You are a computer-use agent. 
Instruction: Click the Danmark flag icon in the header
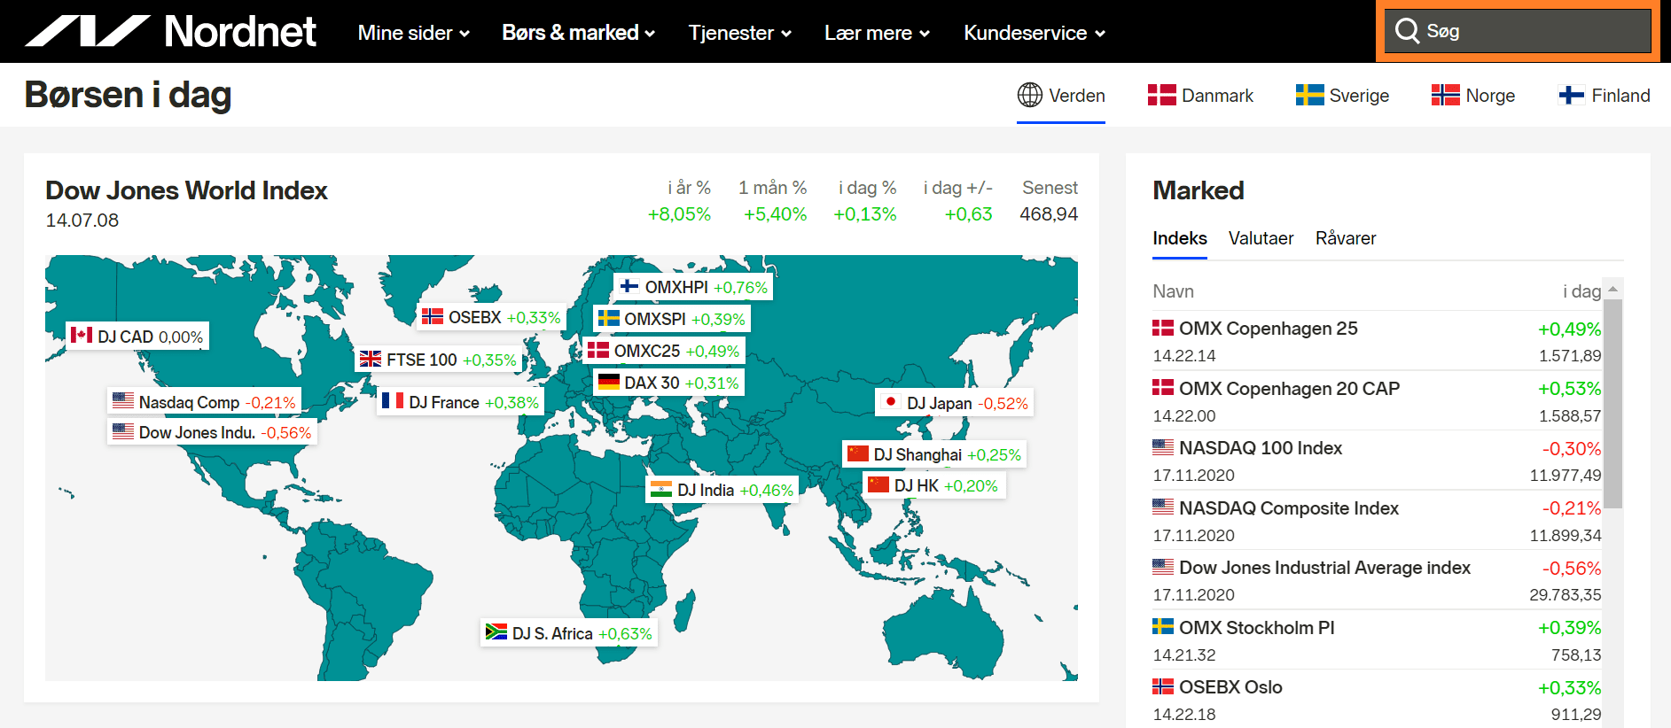(1161, 95)
